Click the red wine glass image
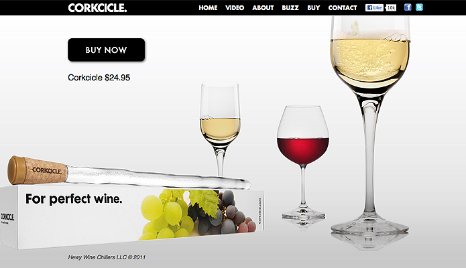Image resolution: width=466 pixels, height=268 pixels. [x=303, y=163]
